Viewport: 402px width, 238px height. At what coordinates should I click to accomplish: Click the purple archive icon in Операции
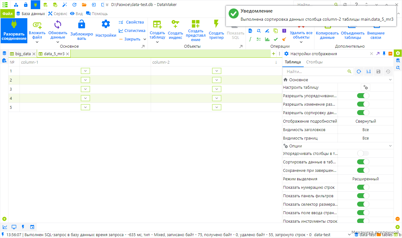click(x=284, y=31)
